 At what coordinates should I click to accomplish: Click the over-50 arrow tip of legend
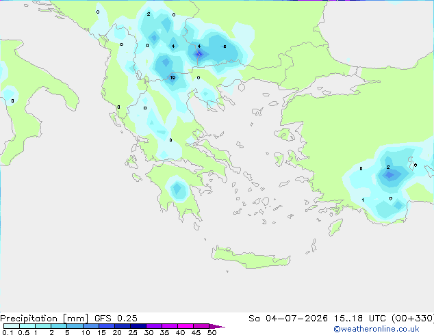[217, 326]
